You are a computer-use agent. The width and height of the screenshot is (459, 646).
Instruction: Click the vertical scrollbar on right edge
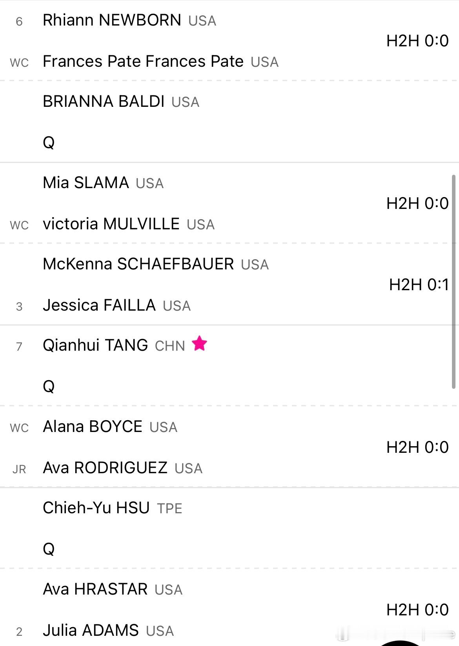(454, 282)
